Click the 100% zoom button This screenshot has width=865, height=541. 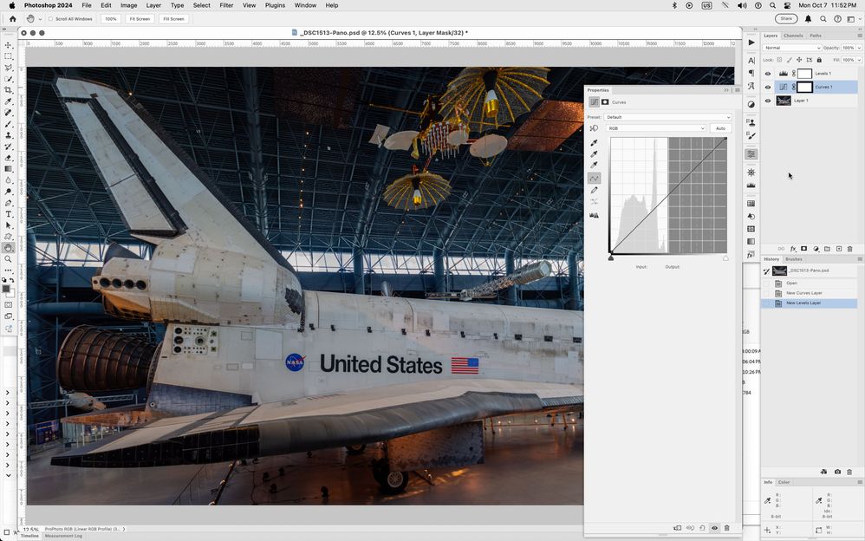pyautogui.click(x=111, y=19)
